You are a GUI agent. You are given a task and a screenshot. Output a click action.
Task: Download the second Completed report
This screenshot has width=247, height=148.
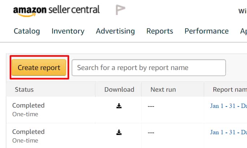[119, 132]
